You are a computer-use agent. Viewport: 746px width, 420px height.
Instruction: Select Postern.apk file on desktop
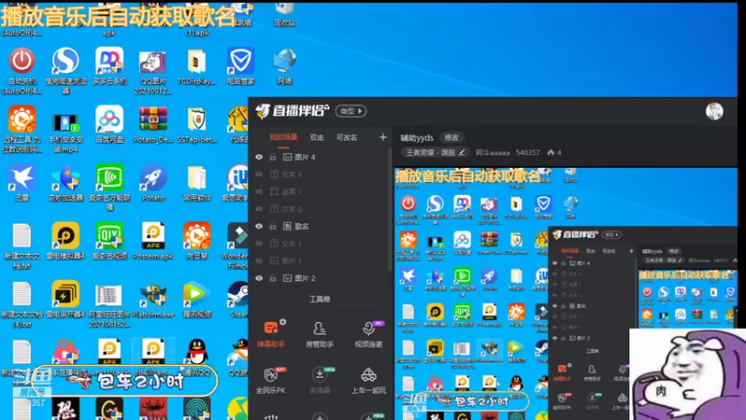(153, 241)
